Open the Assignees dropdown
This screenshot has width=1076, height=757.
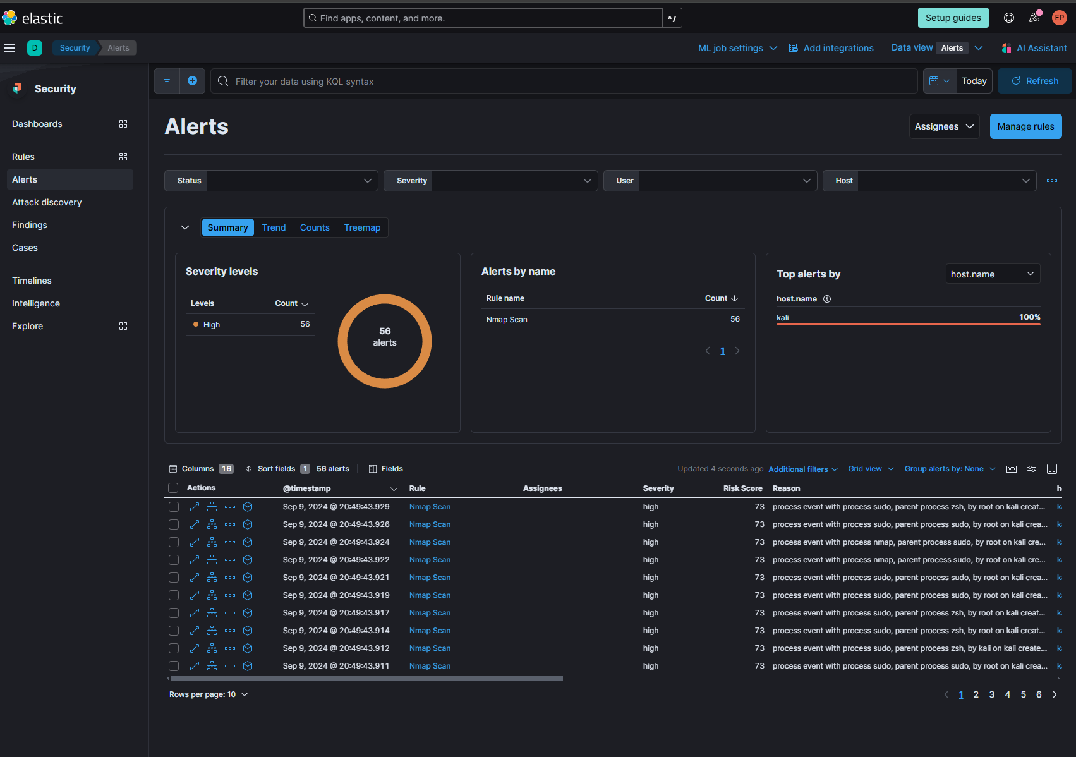(x=944, y=126)
